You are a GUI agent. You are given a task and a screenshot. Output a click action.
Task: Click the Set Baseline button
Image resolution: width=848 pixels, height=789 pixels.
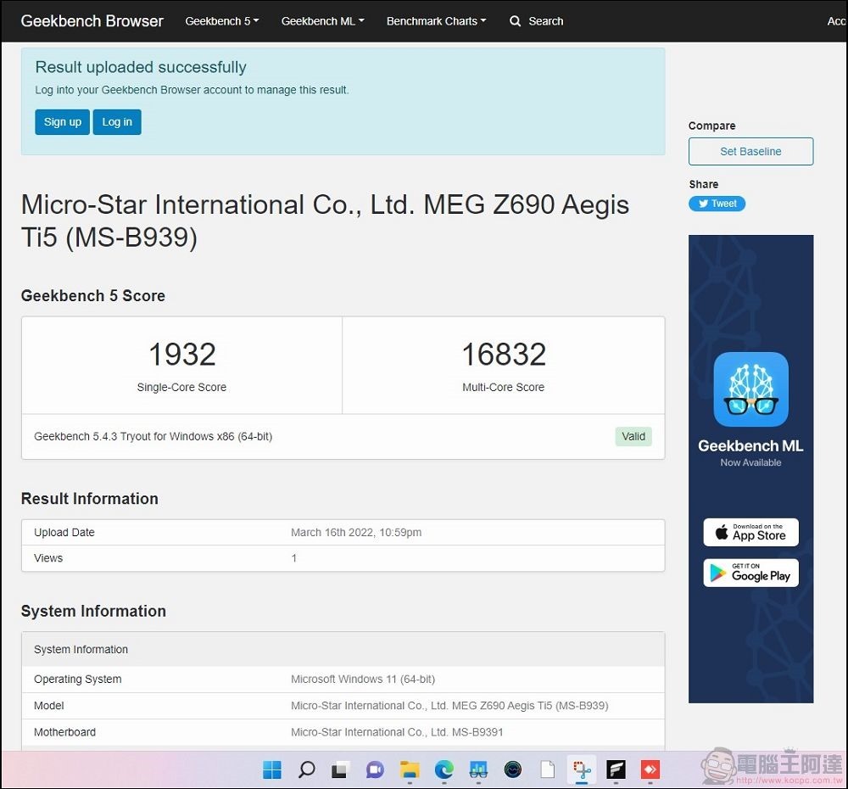pos(750,151)
